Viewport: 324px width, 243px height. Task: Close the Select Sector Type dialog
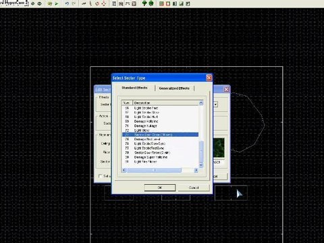[x=209, y=78]
